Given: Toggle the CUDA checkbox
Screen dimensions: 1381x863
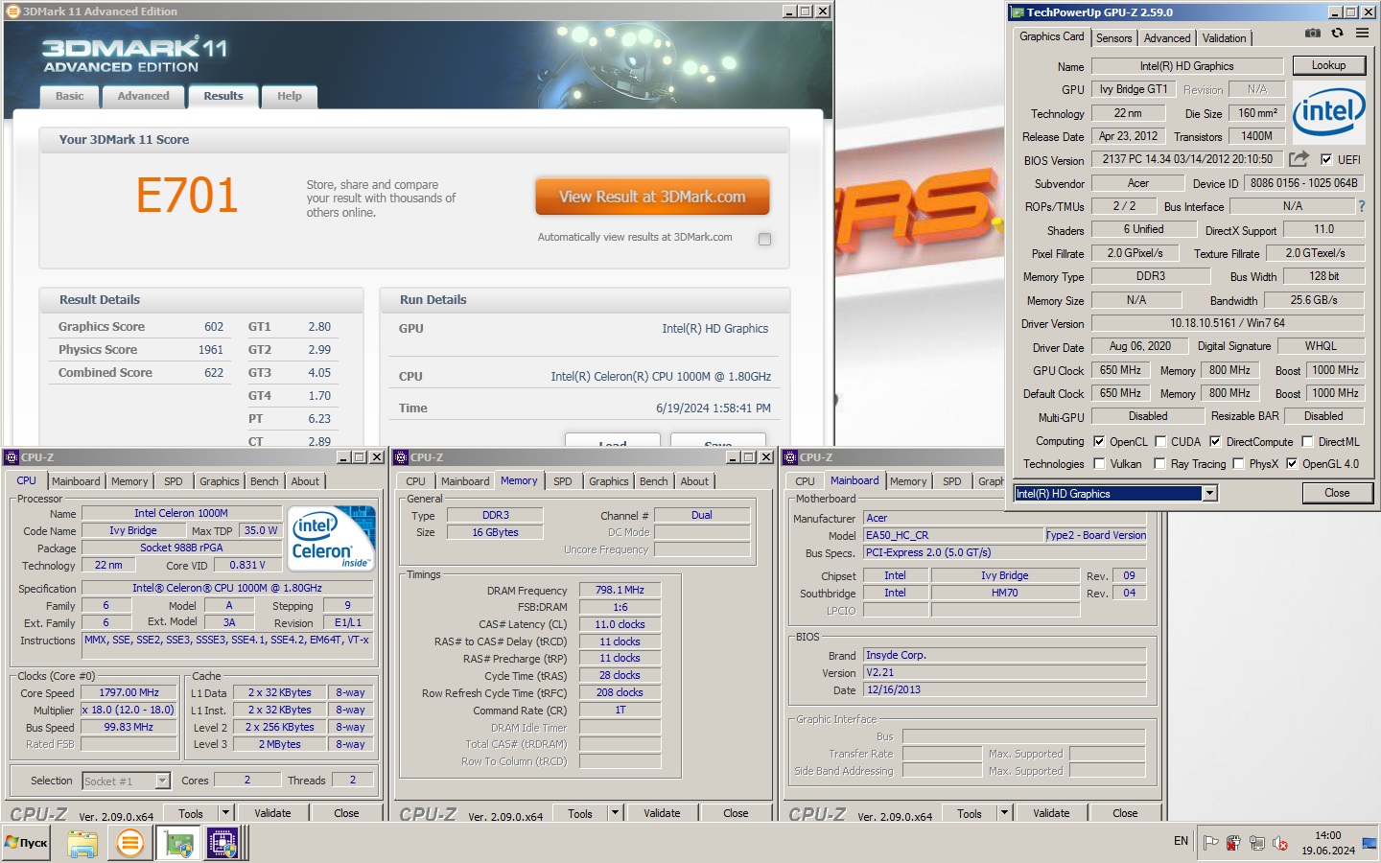Looking at the screenshot, I should (x=1160, y=441).
